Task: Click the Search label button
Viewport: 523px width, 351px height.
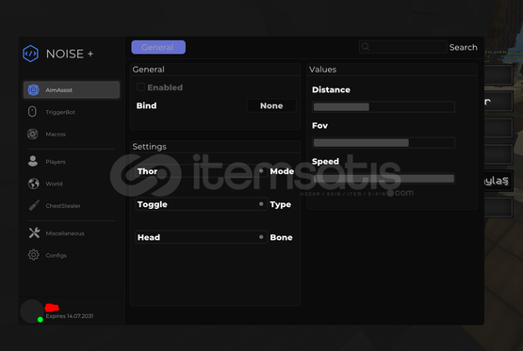Action: click(x=463, y=47)
